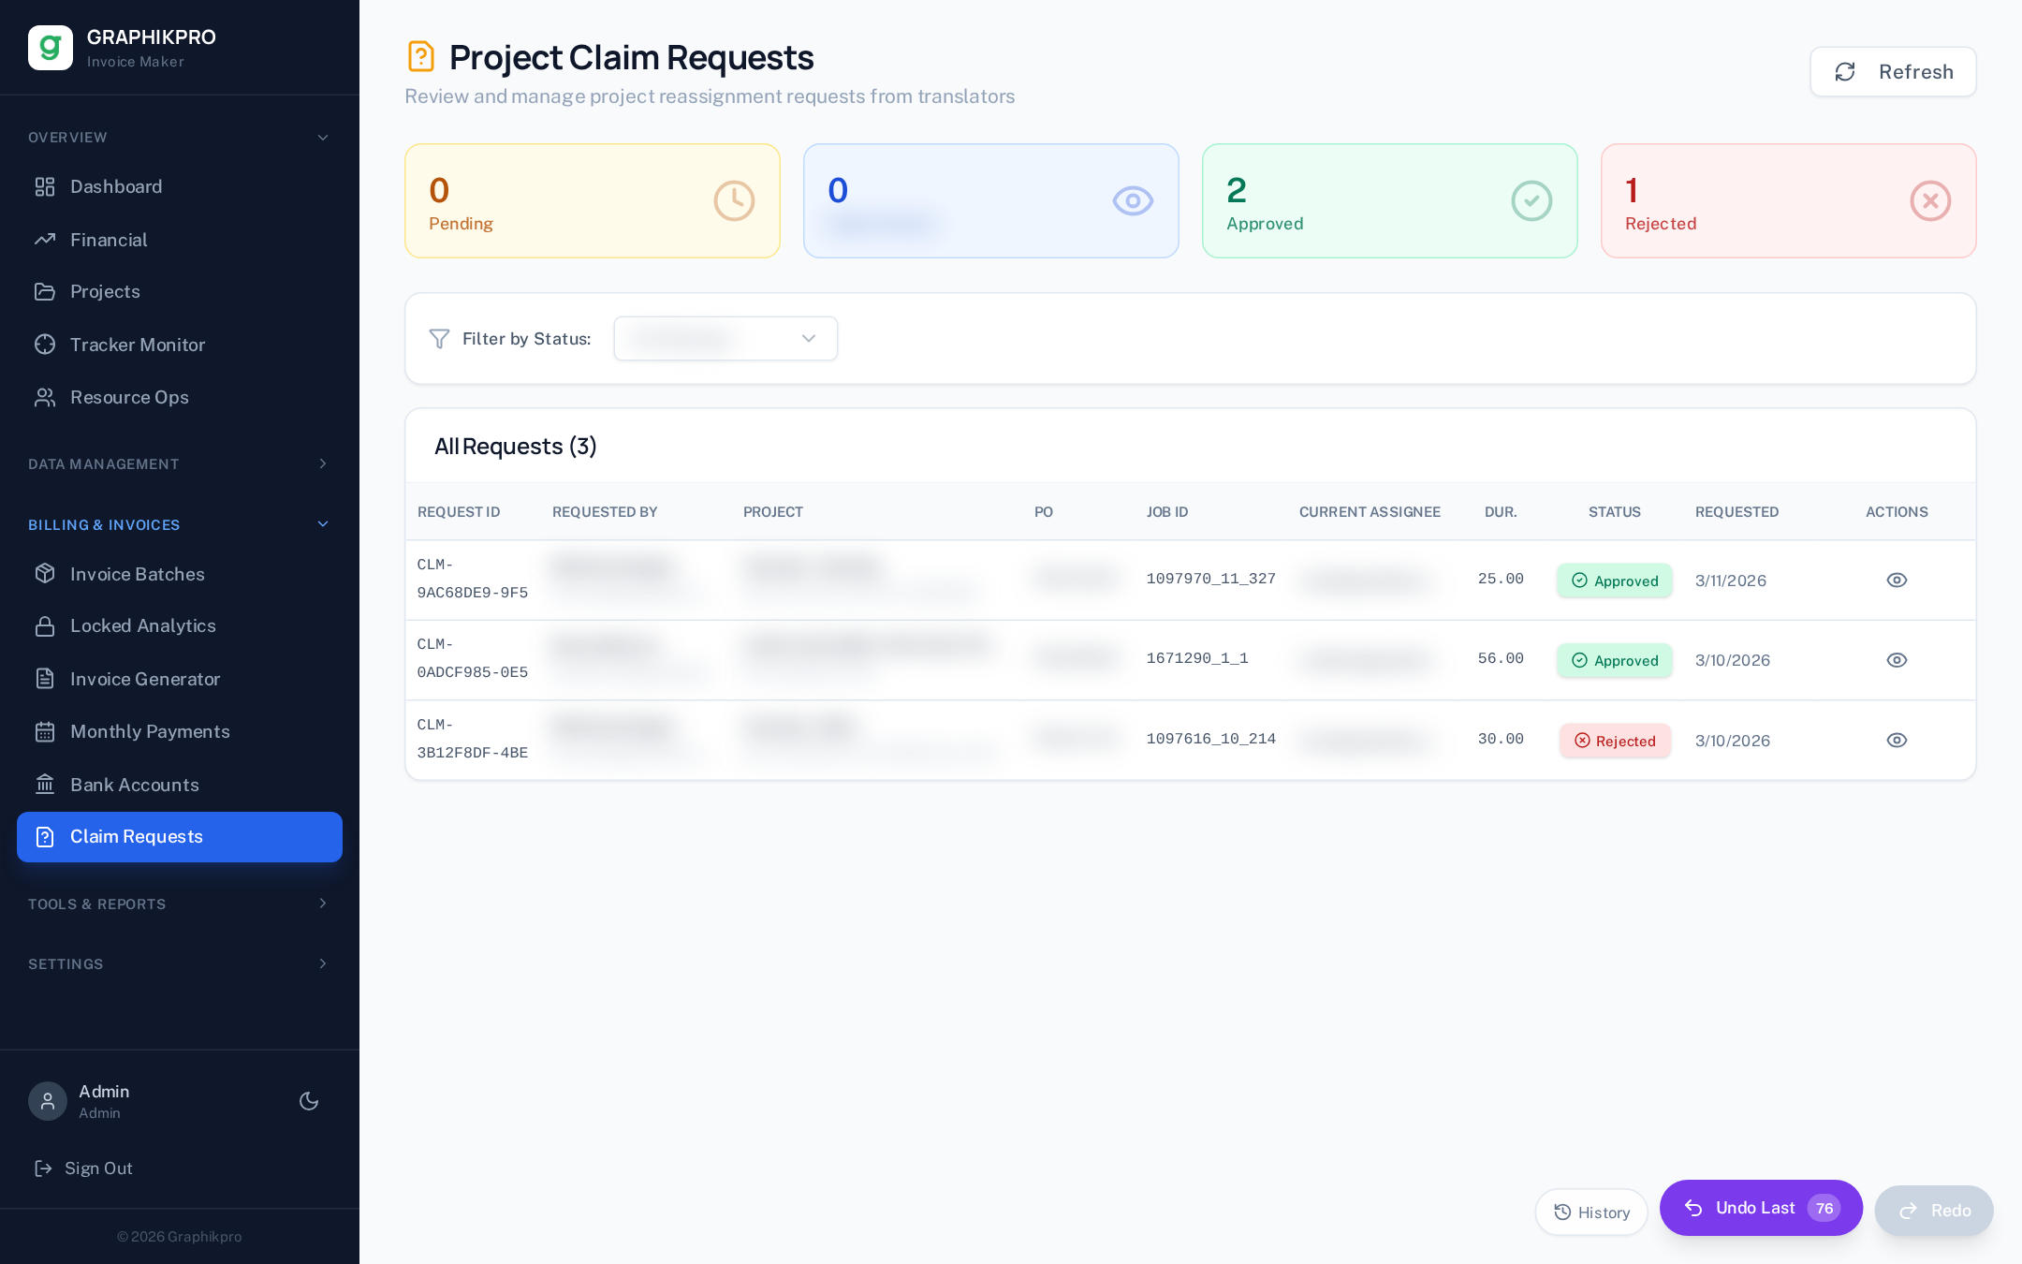Expand the Settings section
2022x1264 pixels.
click(180, 963)
